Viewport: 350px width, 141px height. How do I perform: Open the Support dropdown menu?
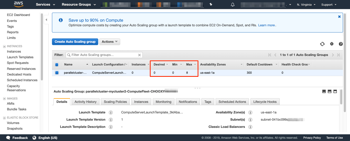tap(329, 5)
